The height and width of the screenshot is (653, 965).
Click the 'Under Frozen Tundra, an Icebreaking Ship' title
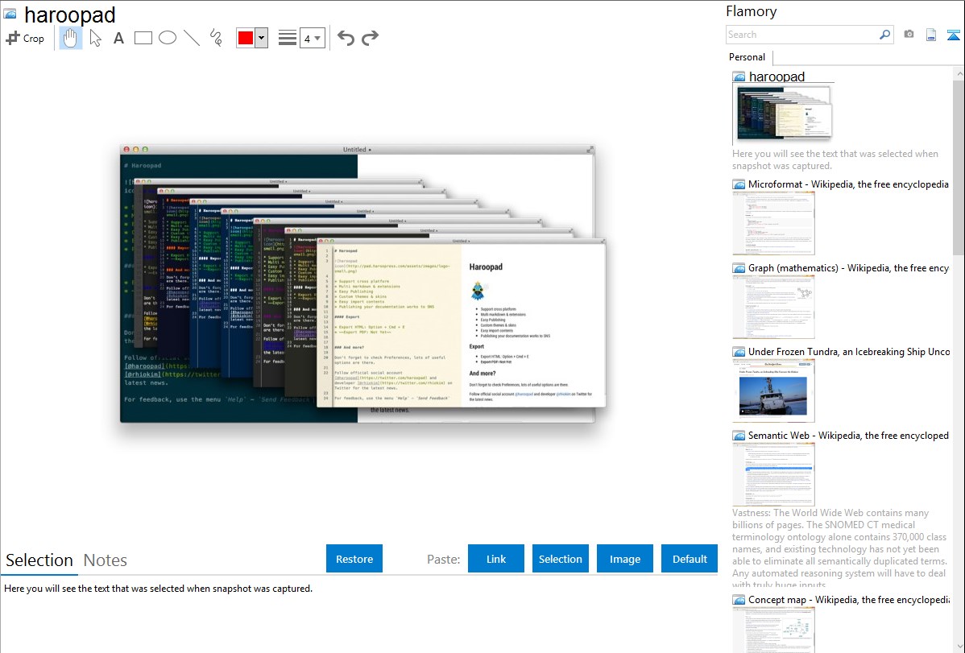849,352
